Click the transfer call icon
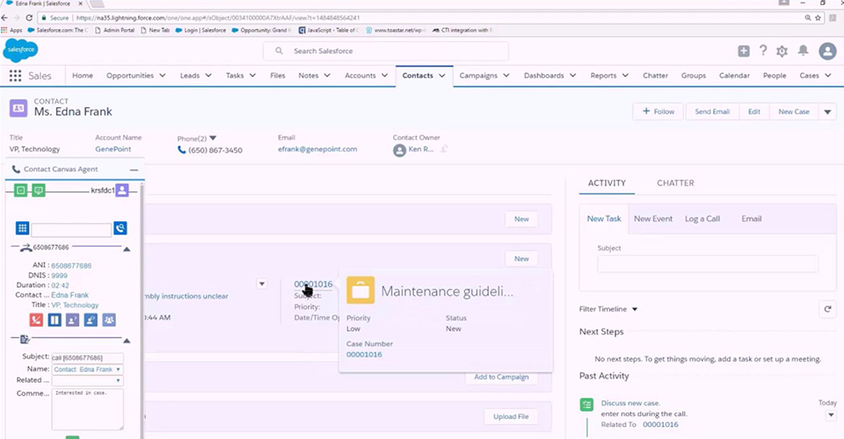Screen dimensions: 844x439 click(73, 320)
